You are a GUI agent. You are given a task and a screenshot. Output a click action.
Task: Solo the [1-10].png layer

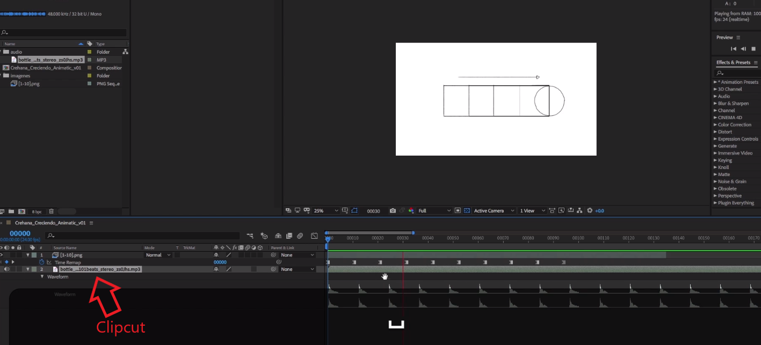click(x=12, y=255)
